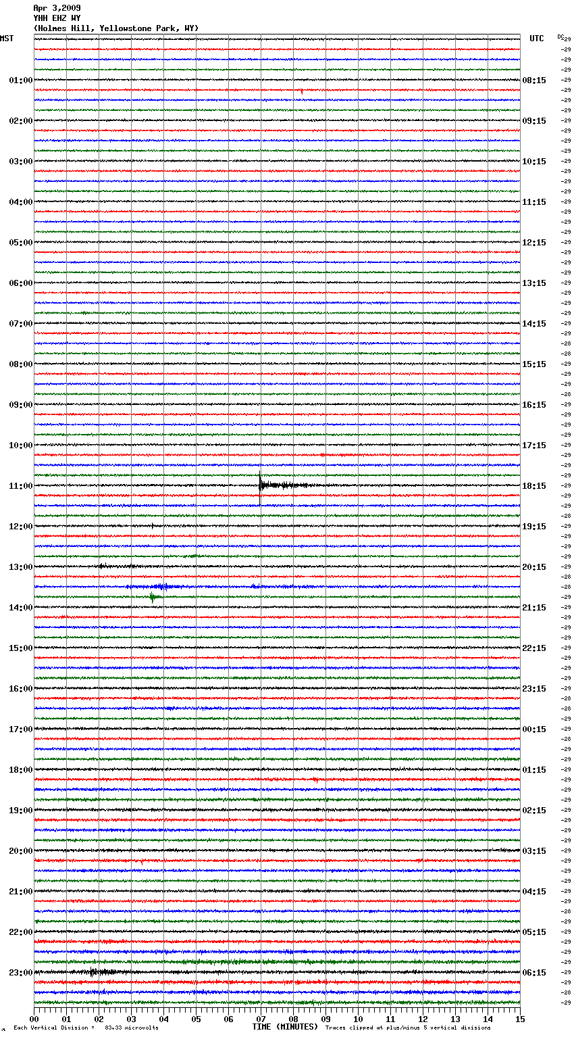Click the 12:15 UTC time label
This screenshot has width=574, height=1037.
click(x=534, y=243)
